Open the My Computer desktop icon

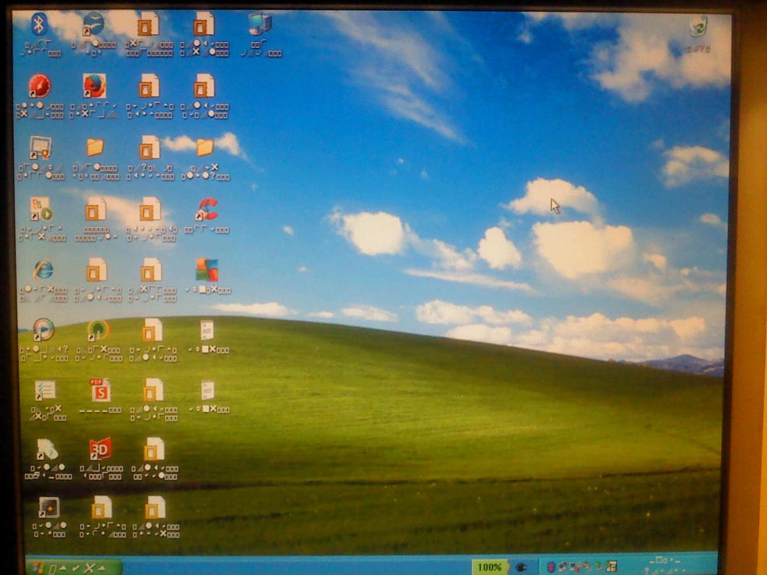(x=260, y=24)
